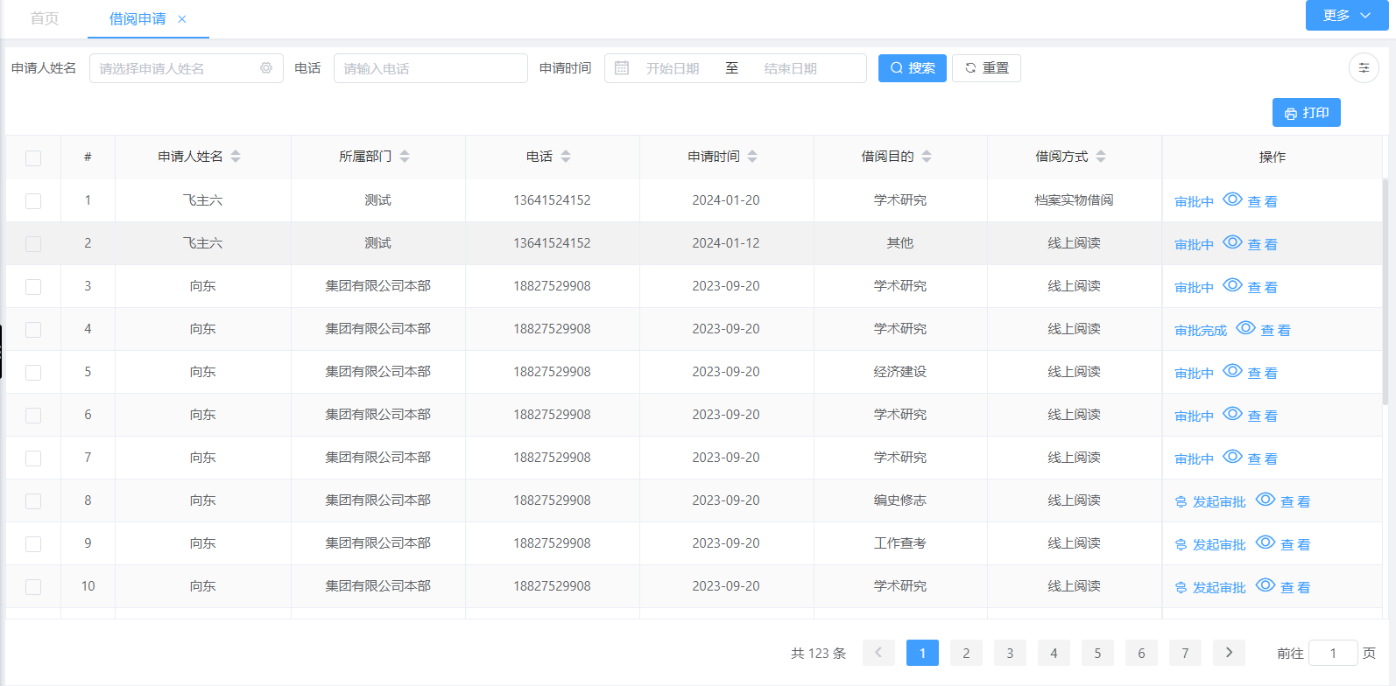Close the 借阅申请 tab with its X
This screenshot has width=1396, height=686.
(182, 19)
